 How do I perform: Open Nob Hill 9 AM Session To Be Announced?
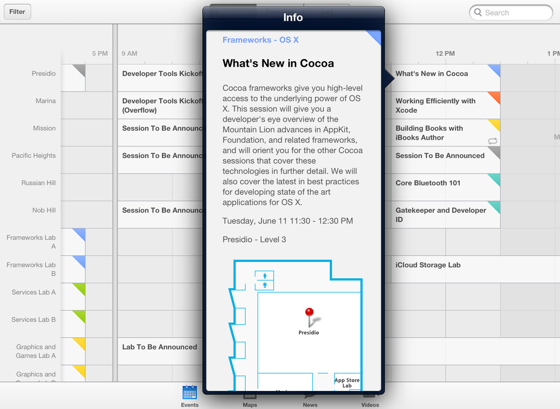coord(160,215)
